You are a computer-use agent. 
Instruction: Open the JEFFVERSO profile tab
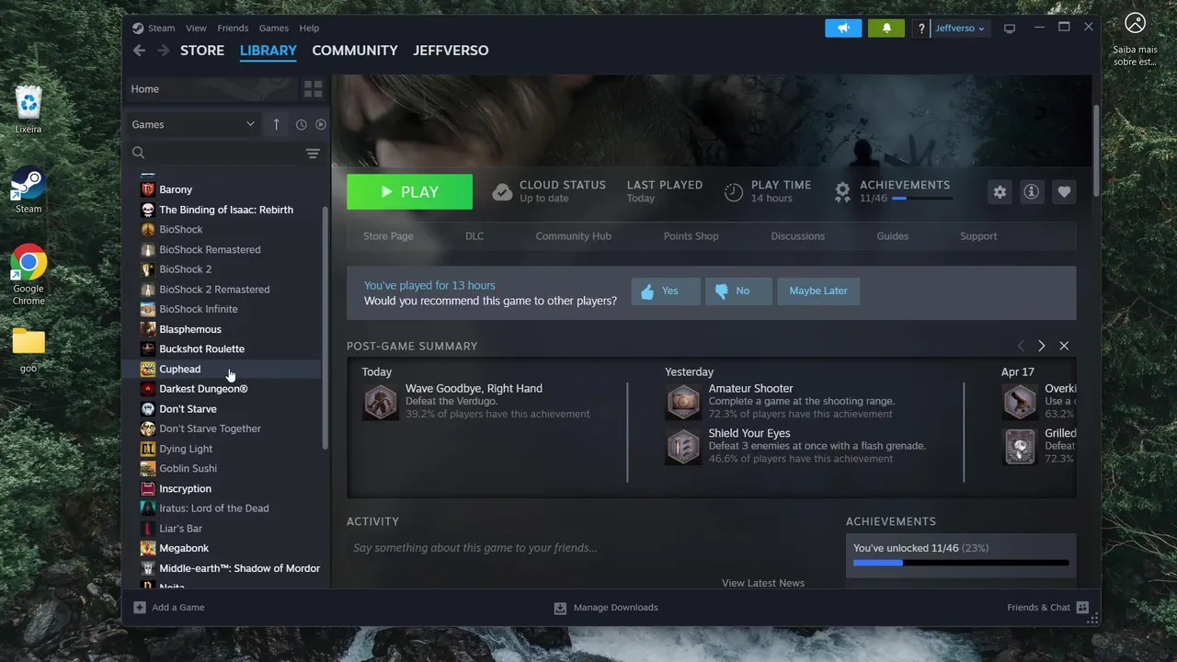[x=451, y=51]
